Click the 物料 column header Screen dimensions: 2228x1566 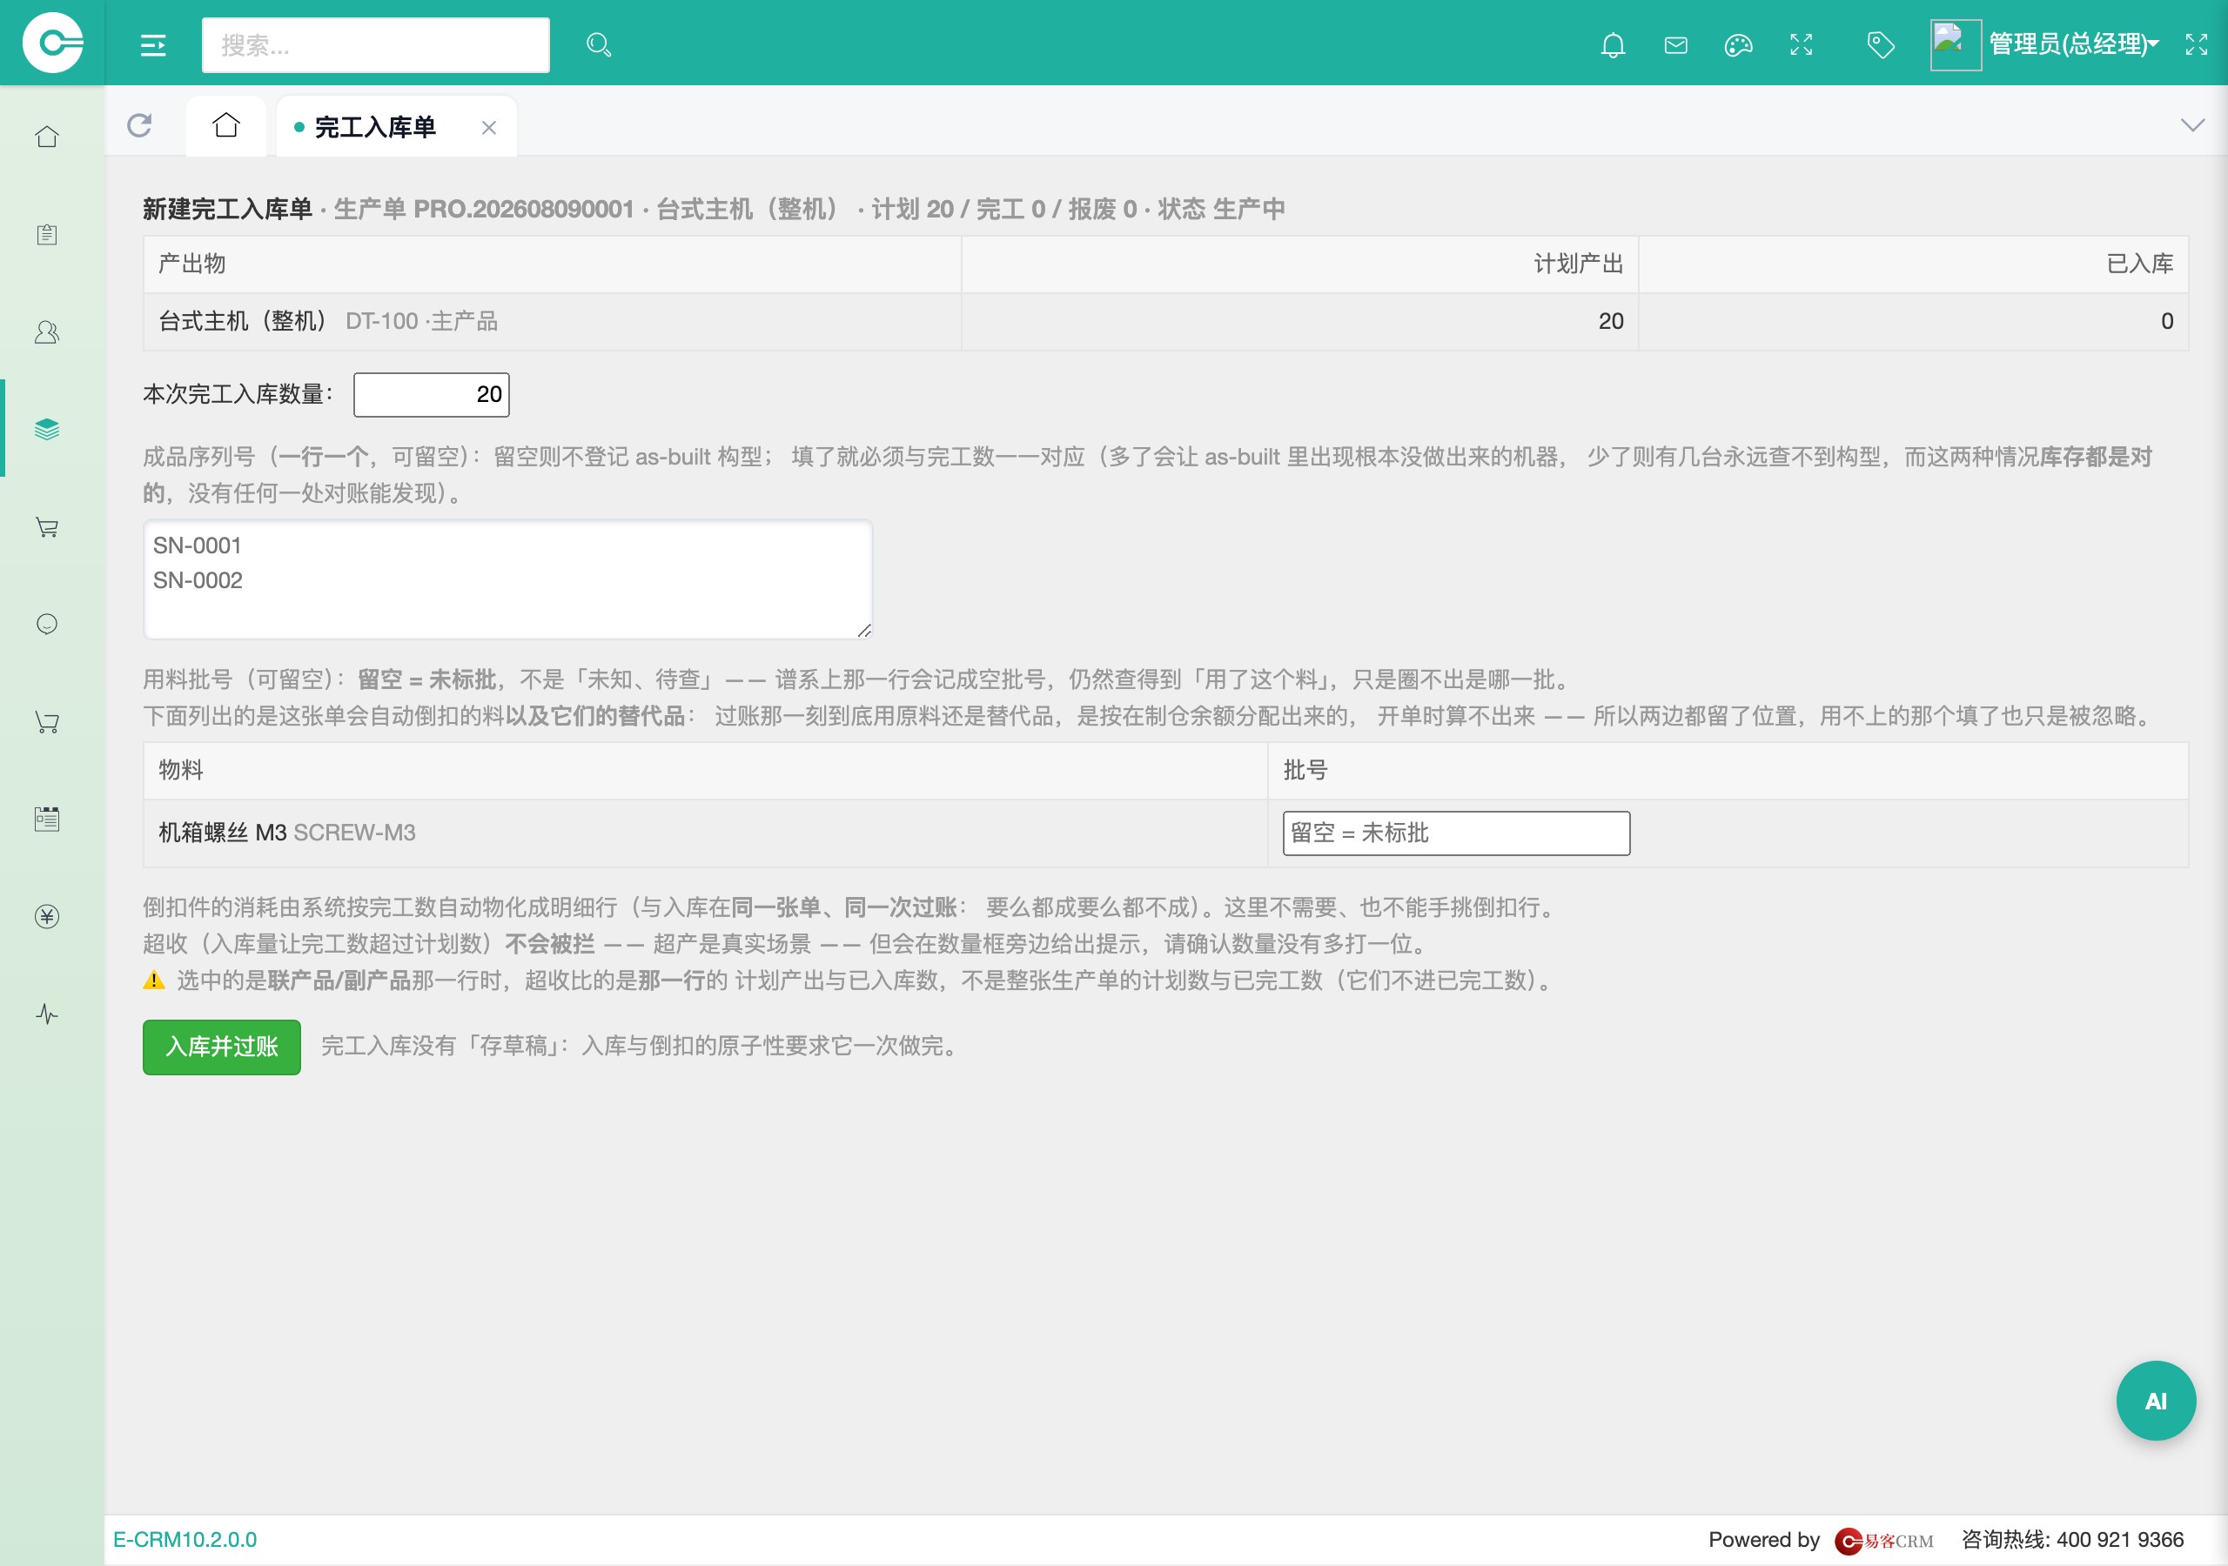[x=706, y=771]
